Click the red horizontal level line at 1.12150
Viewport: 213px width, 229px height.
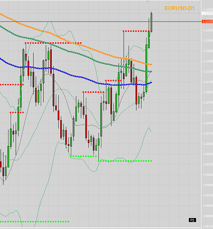101,22
